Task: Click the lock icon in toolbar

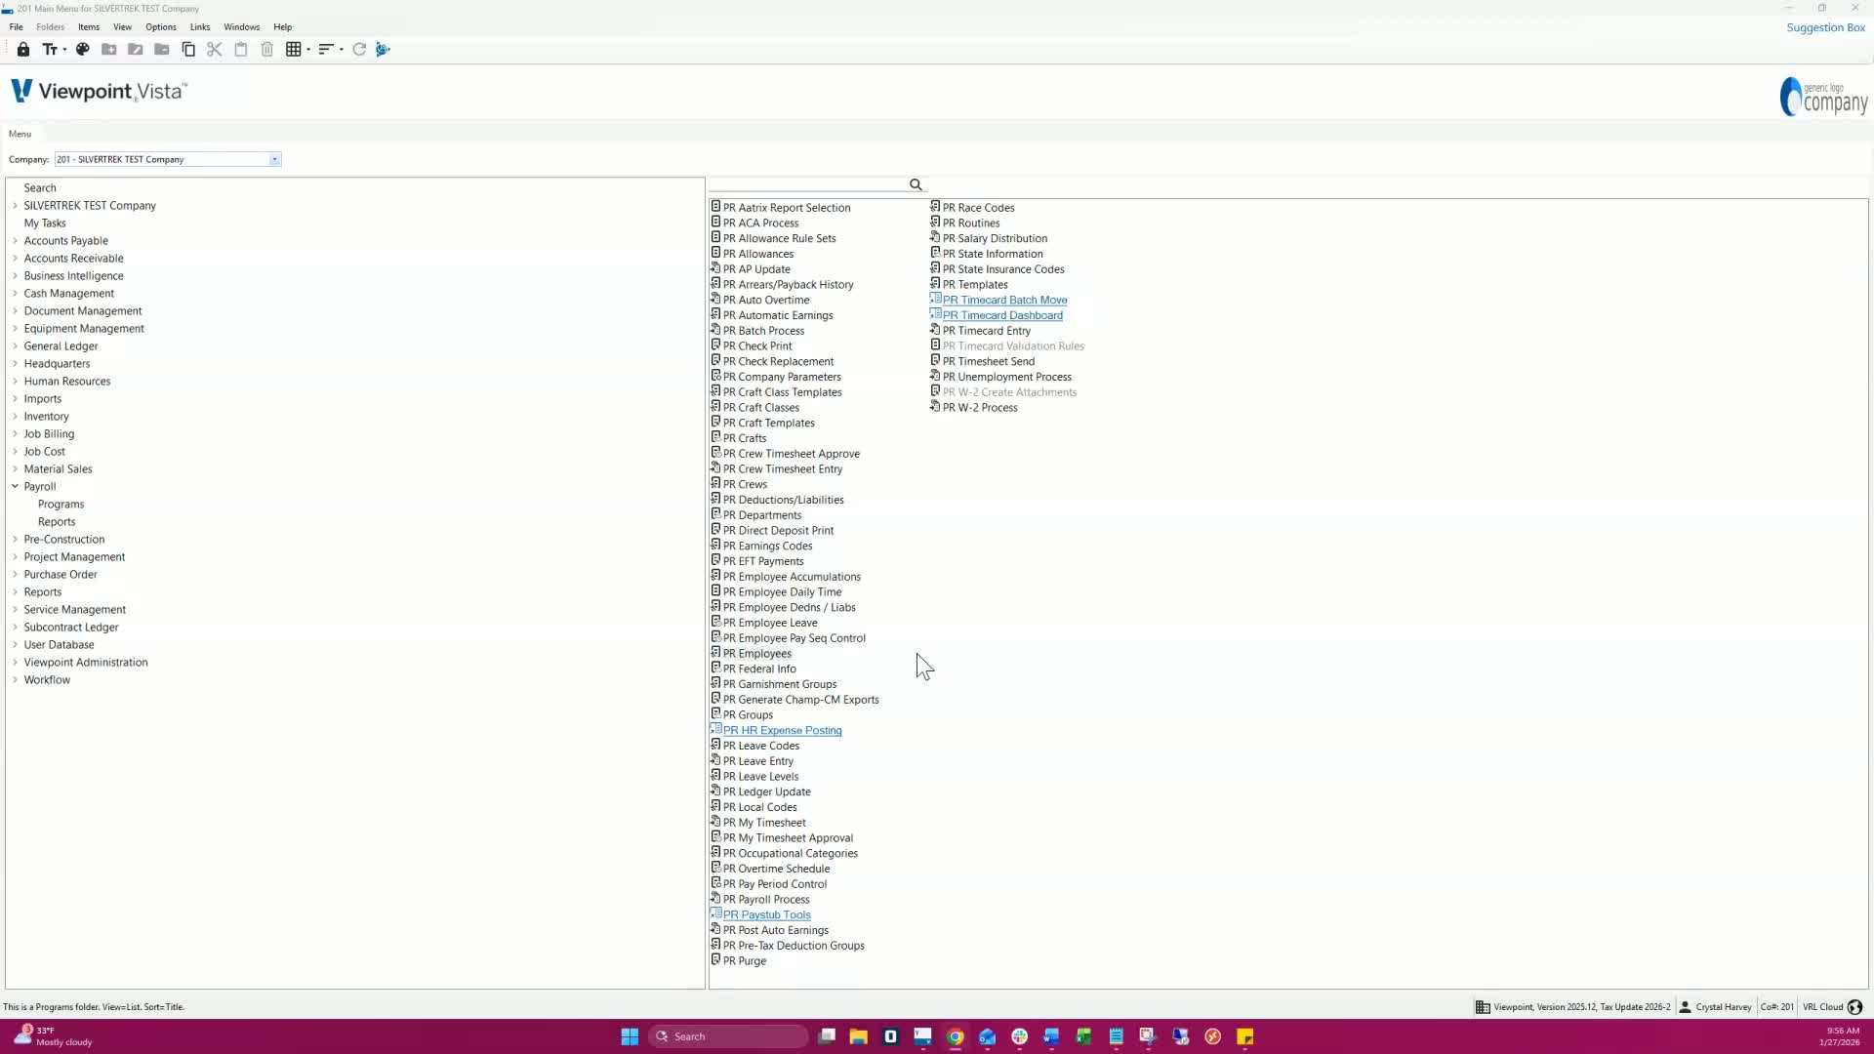Action: pos(23,49)
